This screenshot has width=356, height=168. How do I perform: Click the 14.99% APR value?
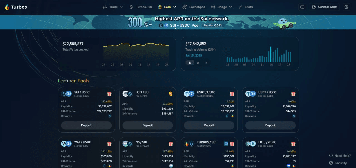pos(291,151)
